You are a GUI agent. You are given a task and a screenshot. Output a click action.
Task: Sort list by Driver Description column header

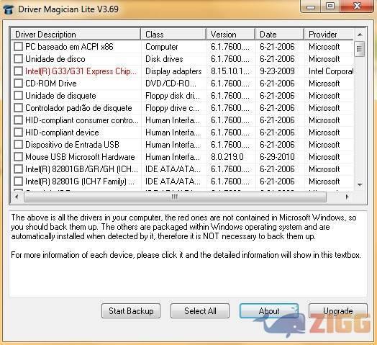(x=76, y=34)
